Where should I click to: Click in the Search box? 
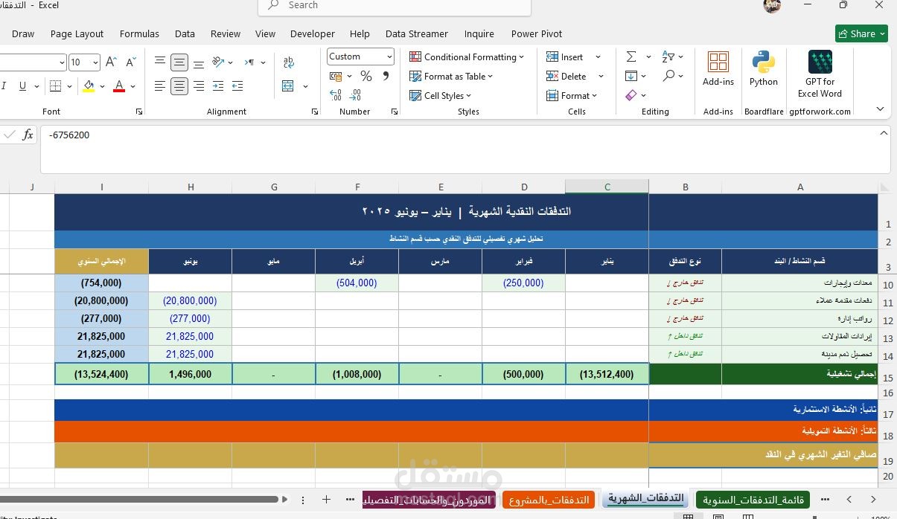(x=395, y=6)
